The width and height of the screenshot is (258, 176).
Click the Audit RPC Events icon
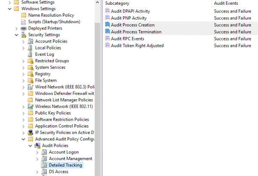pos(107,39)
